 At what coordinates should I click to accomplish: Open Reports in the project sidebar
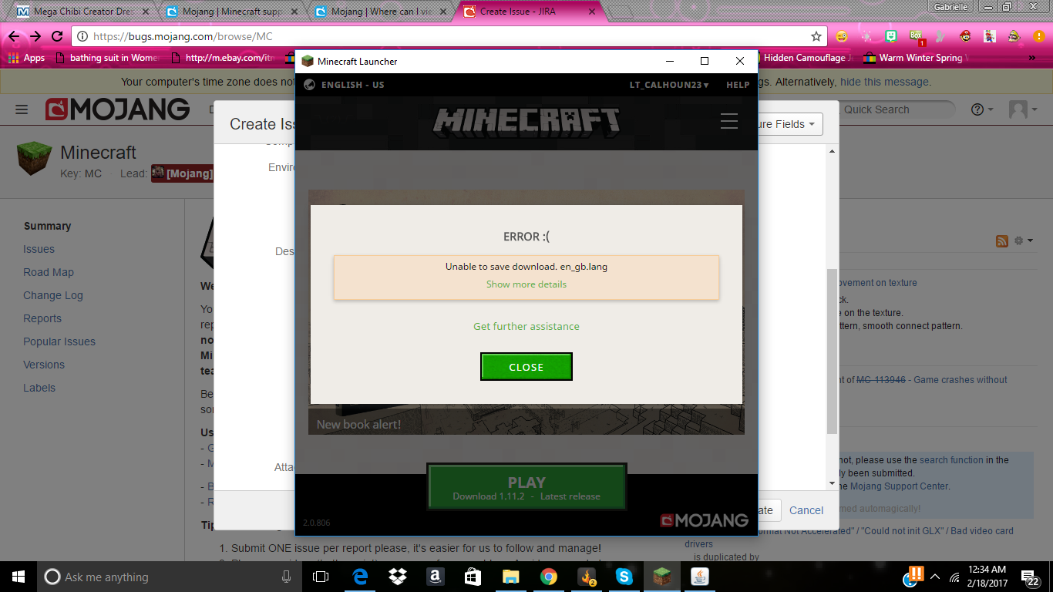click(x=42, y=318)
